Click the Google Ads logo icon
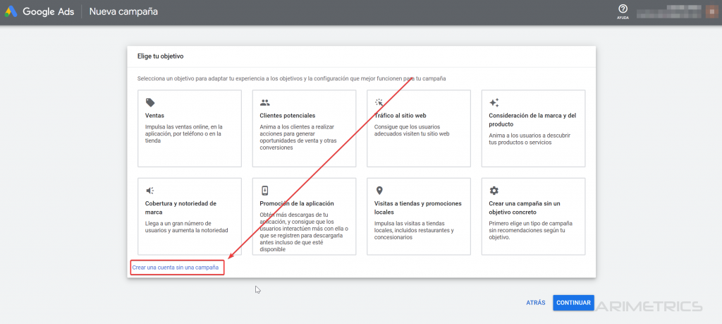 11,11
